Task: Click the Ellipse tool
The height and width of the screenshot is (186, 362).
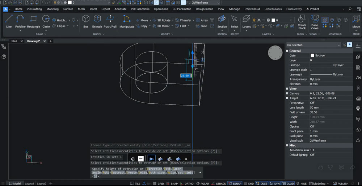Action: point(59,26)
